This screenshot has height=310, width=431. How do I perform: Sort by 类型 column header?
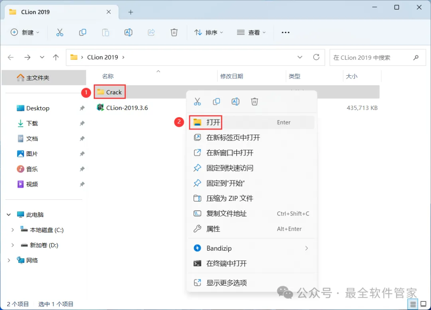click(x=295, y=76)
